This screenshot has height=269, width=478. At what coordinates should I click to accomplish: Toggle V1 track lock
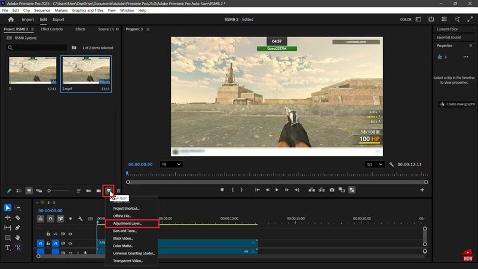click(x=48, y=243)
